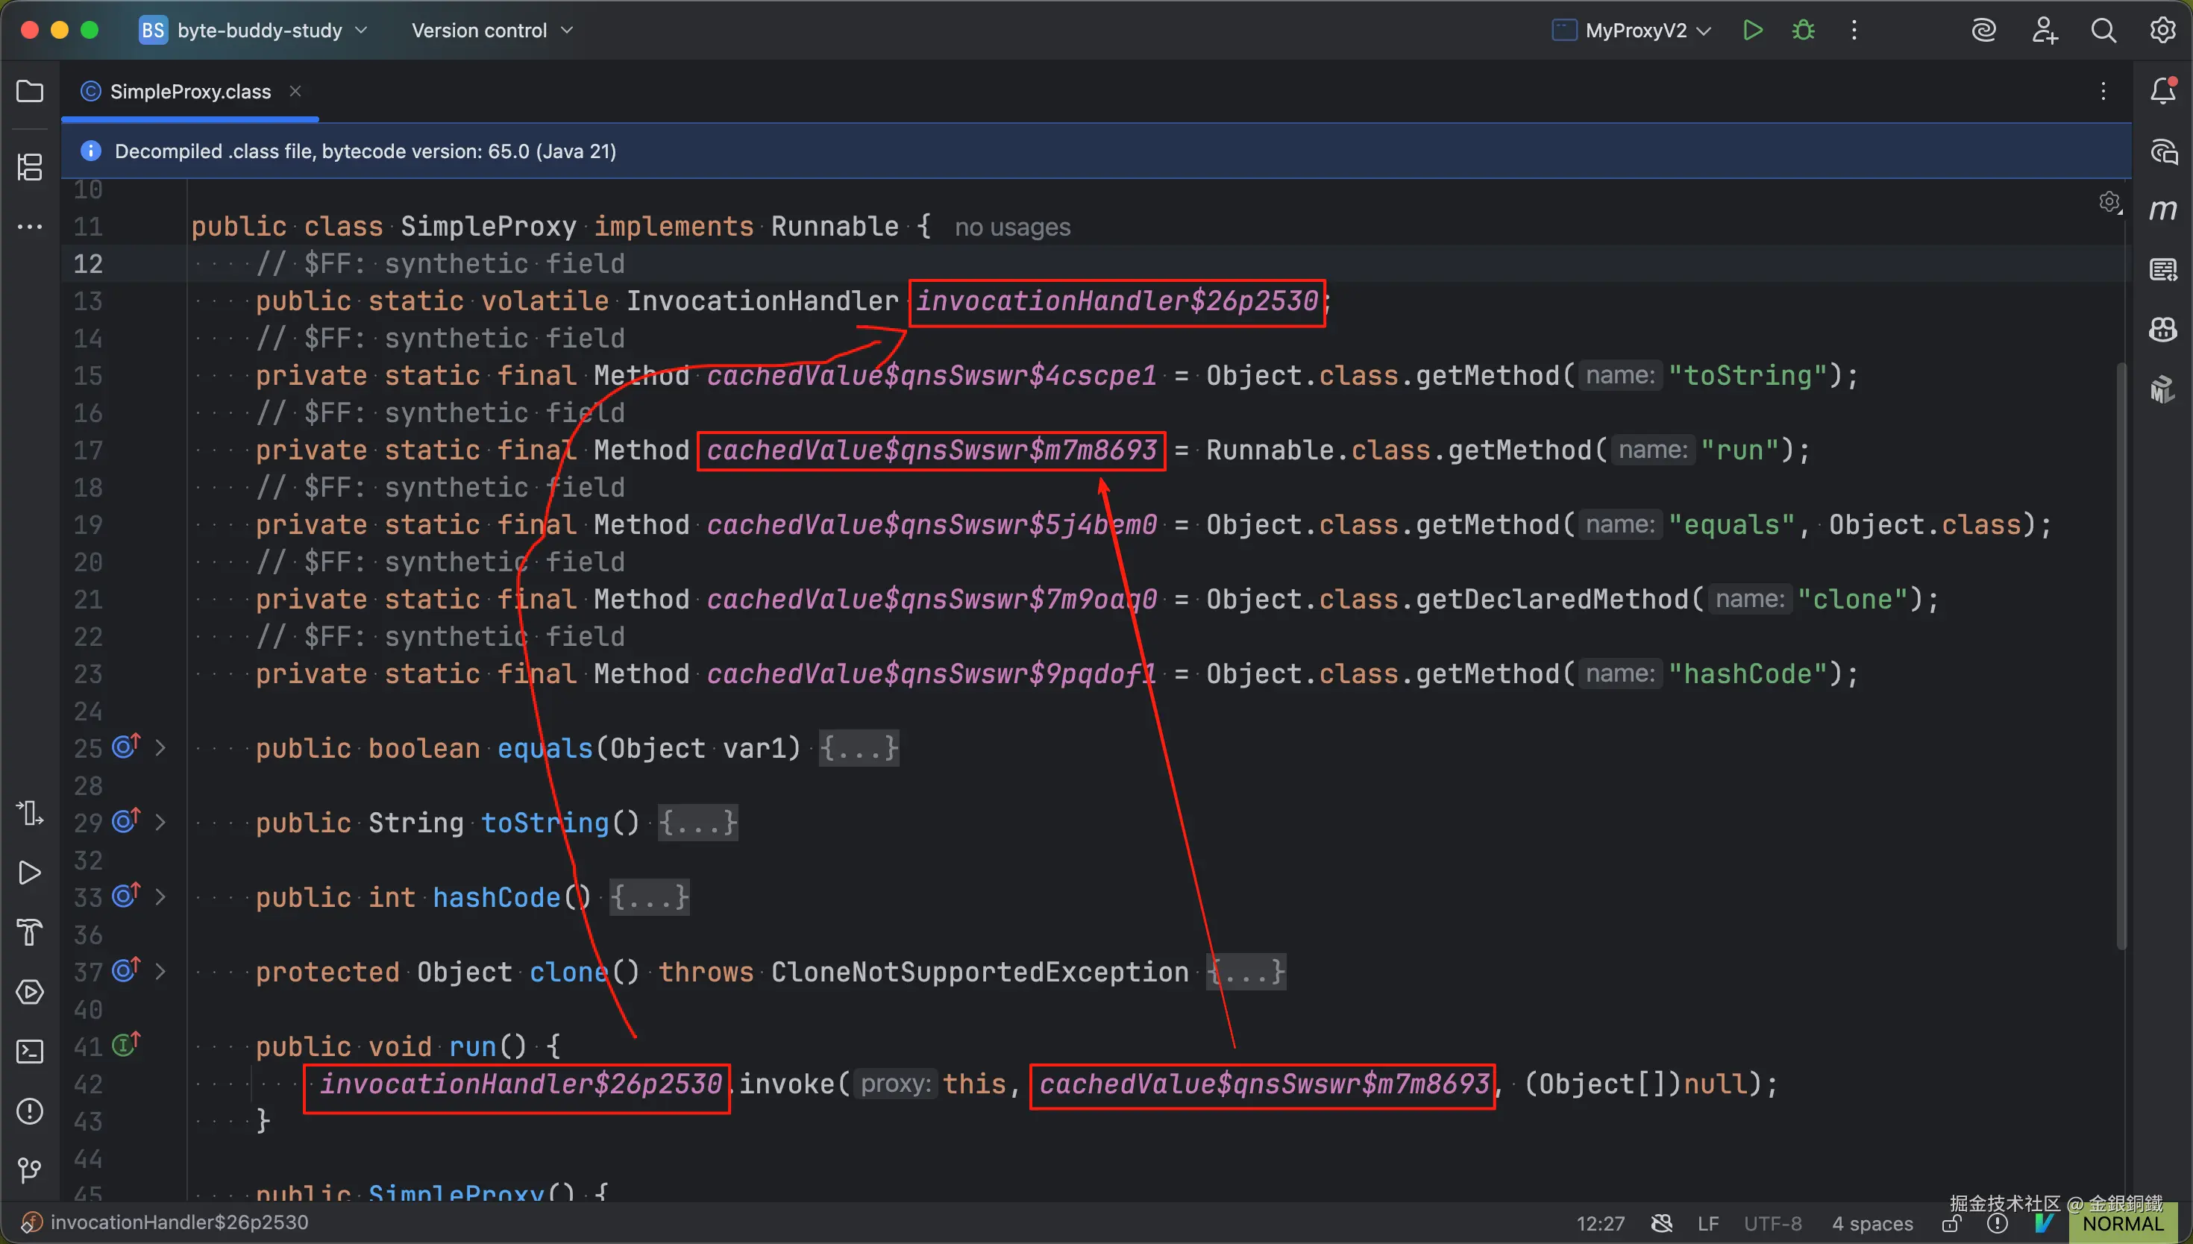
Task: Click Search Everywhere magnifier icon
Action: 2103,31
